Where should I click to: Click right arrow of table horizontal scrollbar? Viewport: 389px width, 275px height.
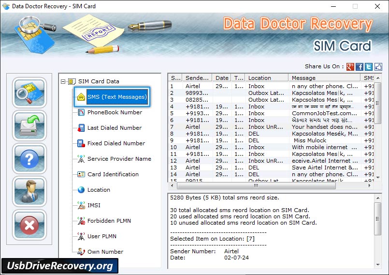click(369, 185)
